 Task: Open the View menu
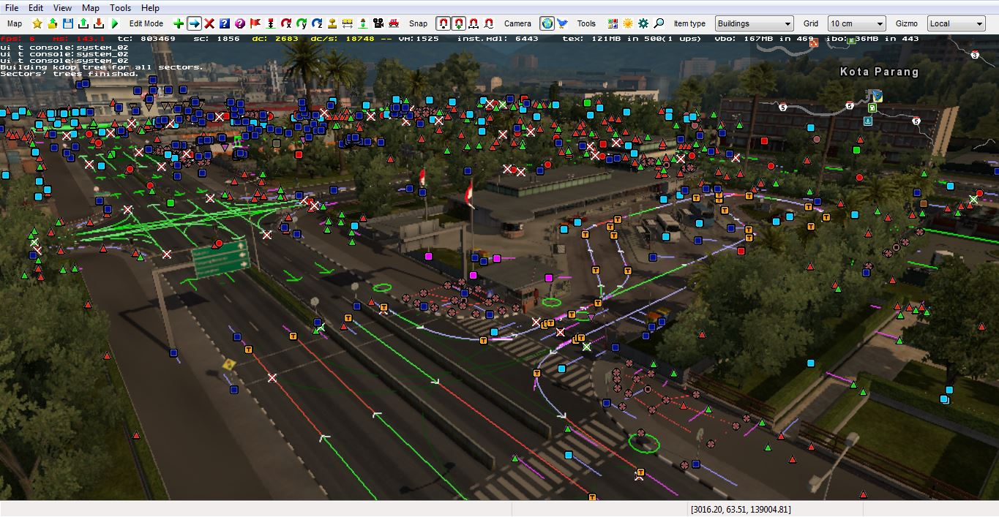coord(62,7)
